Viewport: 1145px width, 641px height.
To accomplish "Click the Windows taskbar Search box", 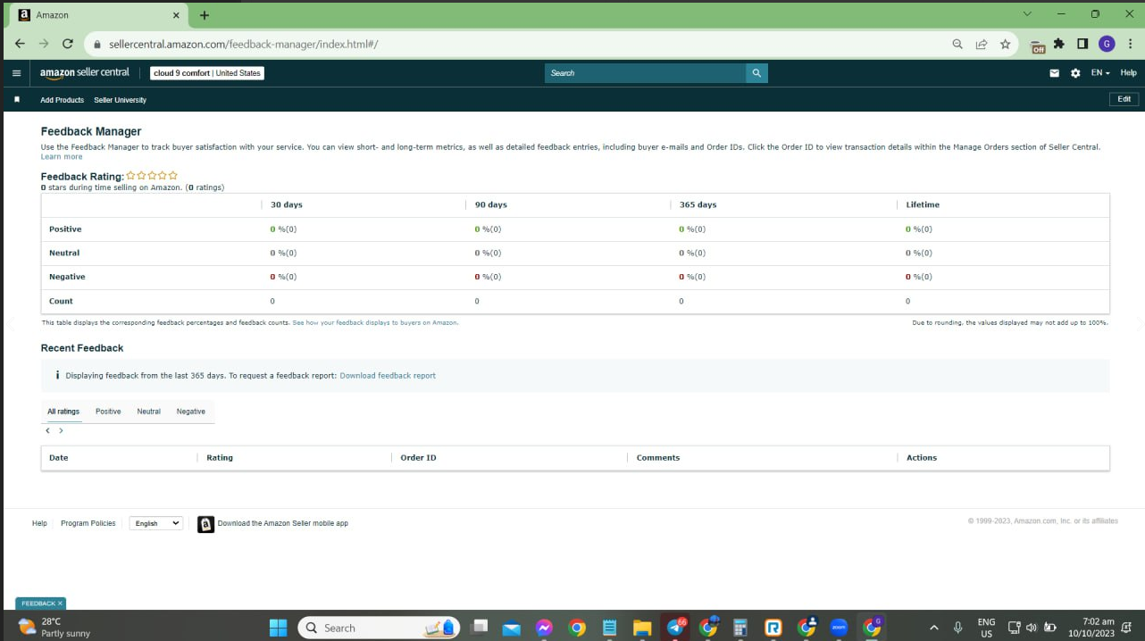I will click(x=379, y=628).
